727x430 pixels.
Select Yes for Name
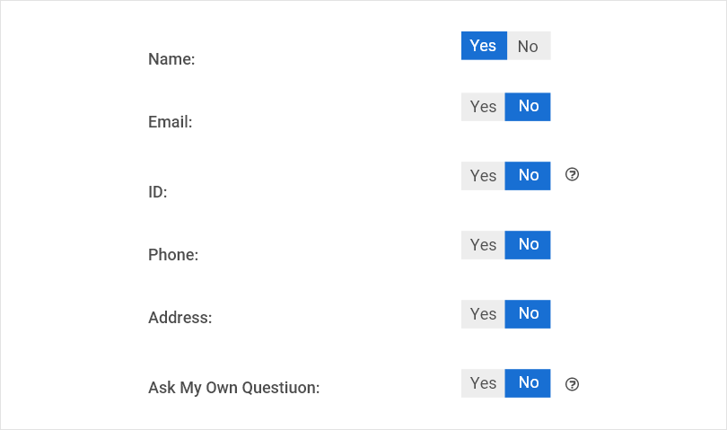coord(484,46)
